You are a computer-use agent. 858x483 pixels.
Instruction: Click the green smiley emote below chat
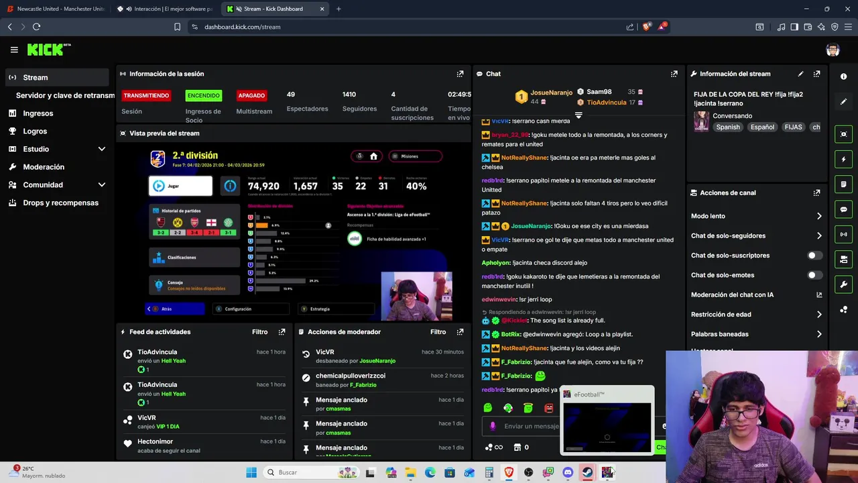tap(487, 408)
